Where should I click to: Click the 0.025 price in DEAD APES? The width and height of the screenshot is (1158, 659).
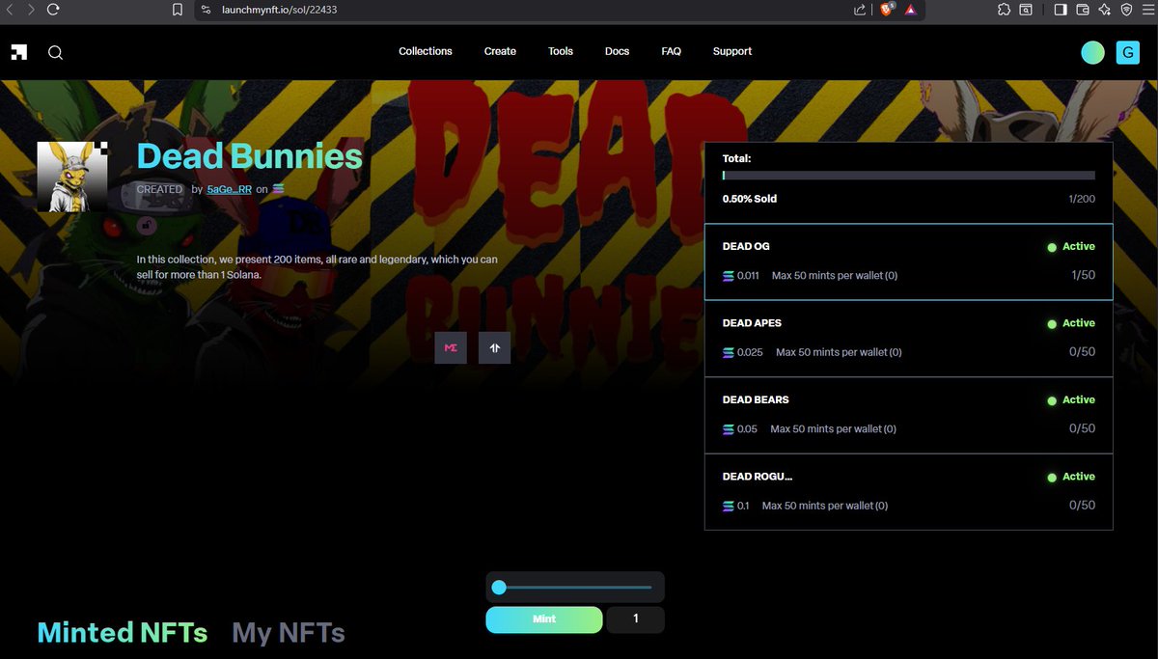(x=750, y=352)
